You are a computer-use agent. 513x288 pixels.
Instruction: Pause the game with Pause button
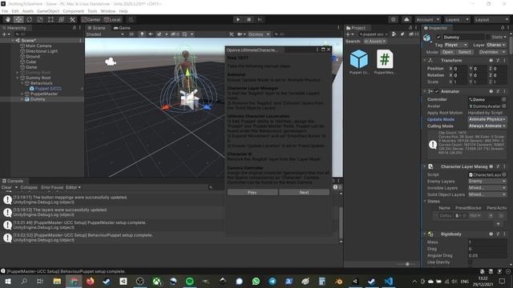(248, 19)
